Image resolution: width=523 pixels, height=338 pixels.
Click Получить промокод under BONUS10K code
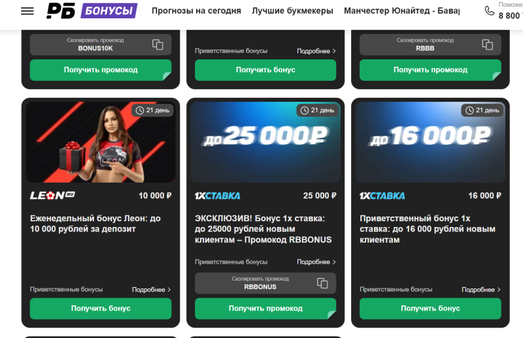(101, 70)
